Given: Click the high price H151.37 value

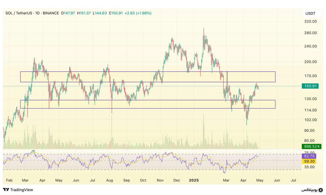Looking at the screenshot, I should coord(84,13).
